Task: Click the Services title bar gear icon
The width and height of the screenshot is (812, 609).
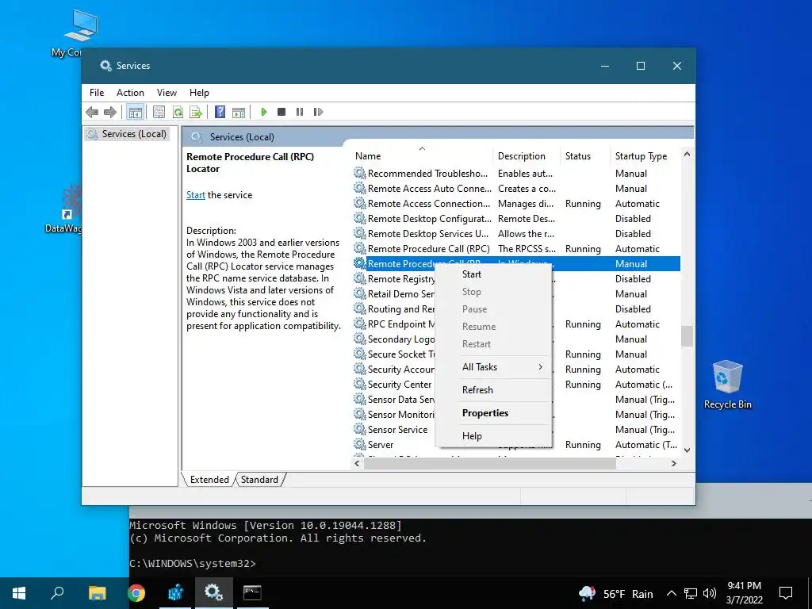Action: (105, 66)
